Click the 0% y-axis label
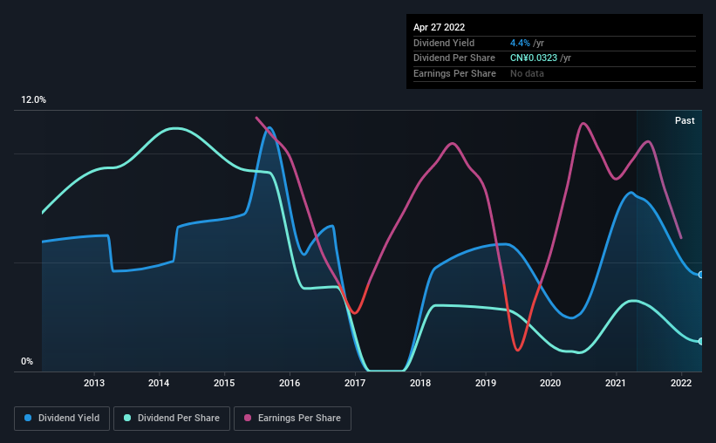This screenshot has width=716, height=443. [27, 361]
